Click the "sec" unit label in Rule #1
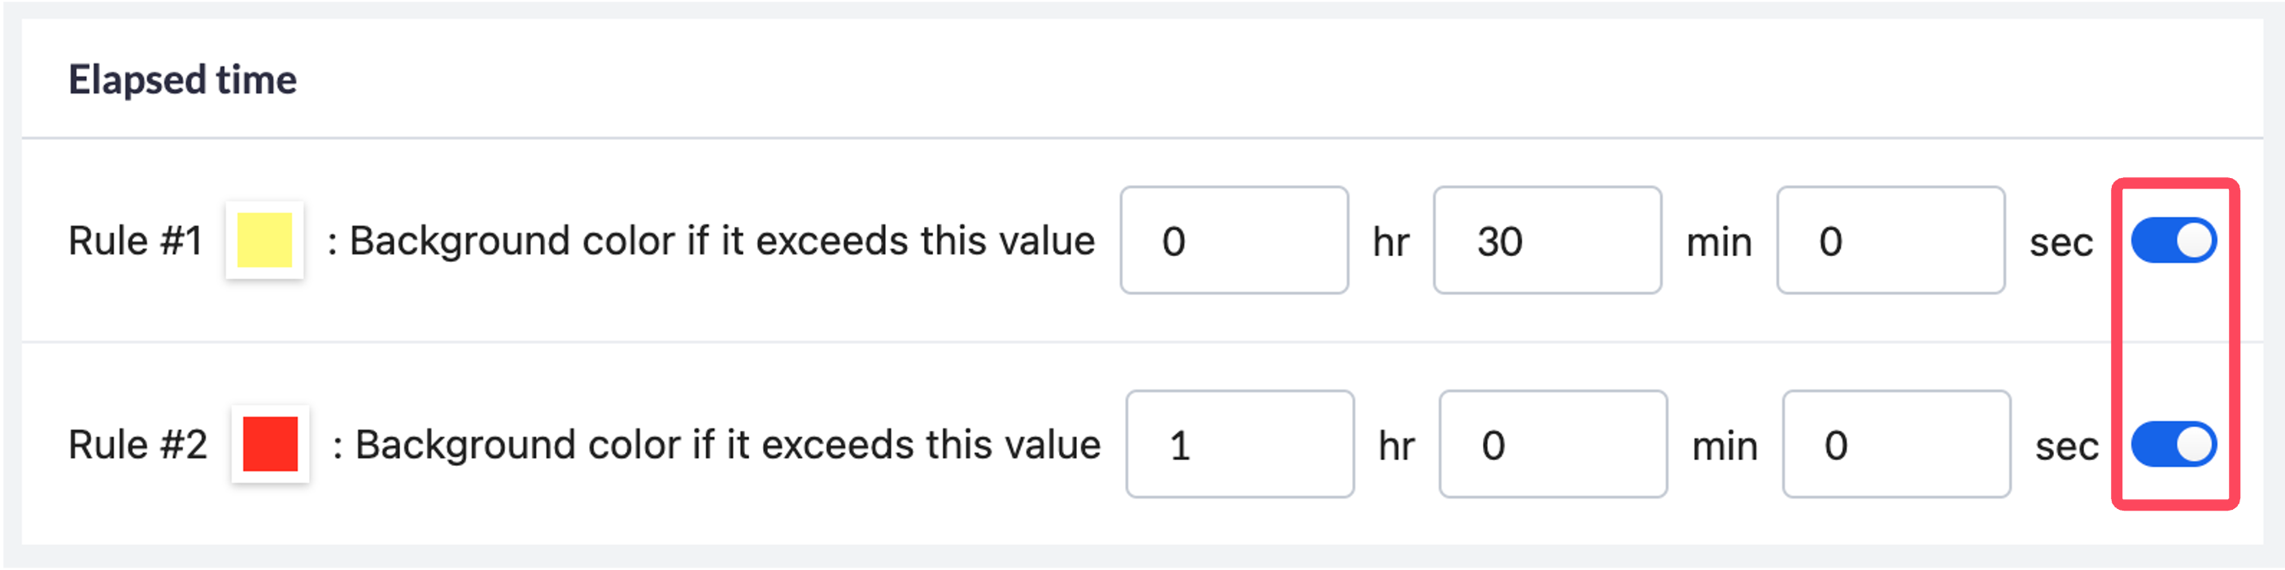 click(x=2060, y=242)
